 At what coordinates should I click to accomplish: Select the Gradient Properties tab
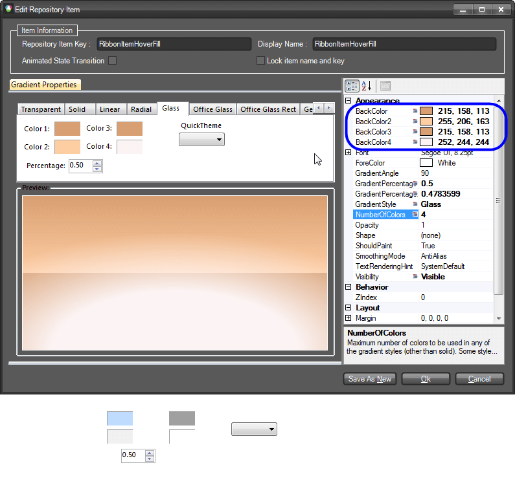[x=44, y=85]
